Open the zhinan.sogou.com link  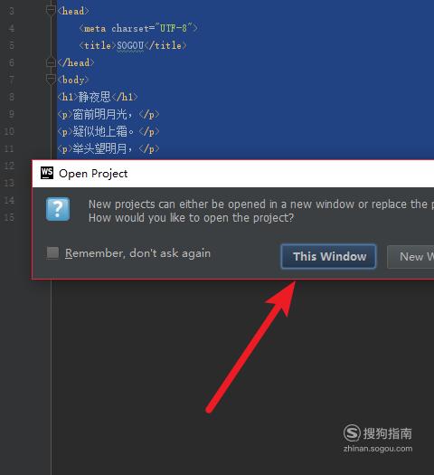click(x=378, y=449)
